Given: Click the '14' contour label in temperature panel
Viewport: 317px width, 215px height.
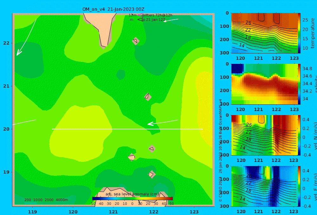Looking at the screenshot, I should 242,45.
